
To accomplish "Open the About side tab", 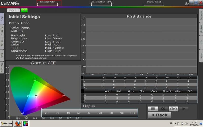I will tap(201, 56).
